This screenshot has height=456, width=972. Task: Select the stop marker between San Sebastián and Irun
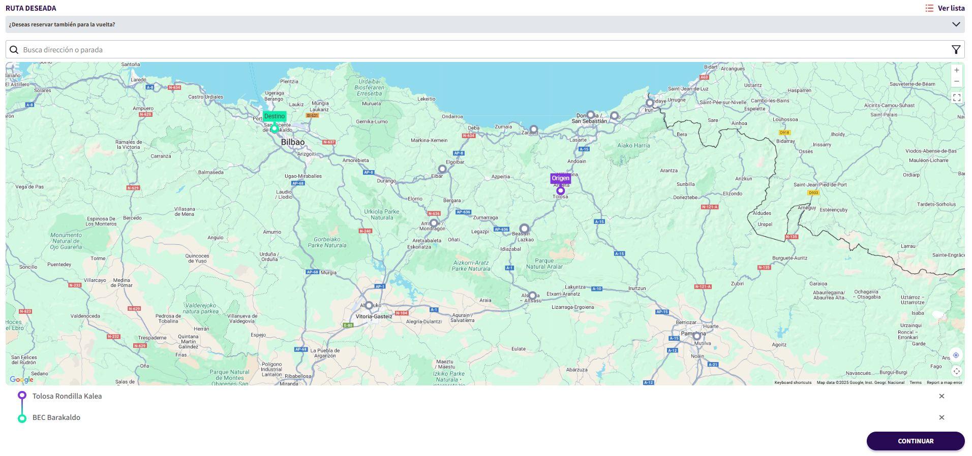point(614,116)
